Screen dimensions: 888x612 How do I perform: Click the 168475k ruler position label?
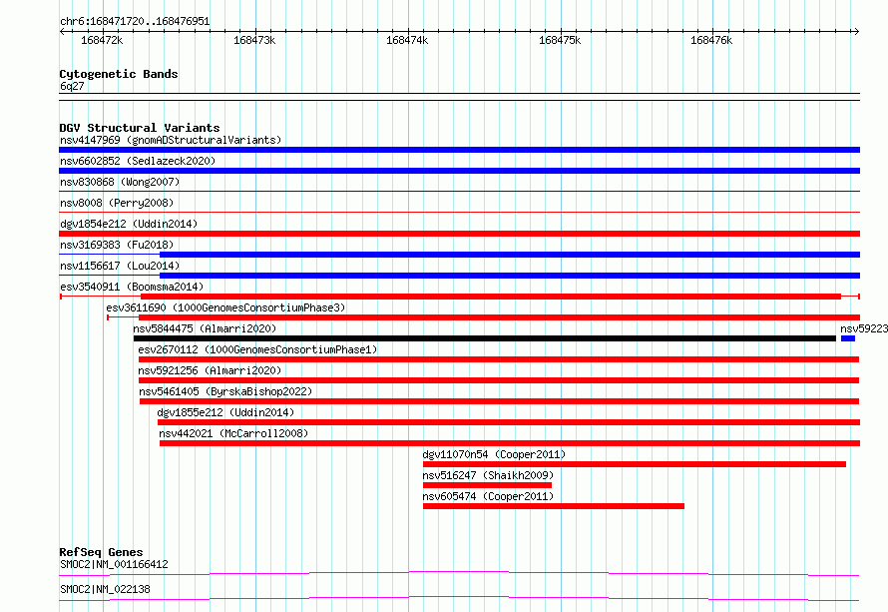click(x=560, y=40)
